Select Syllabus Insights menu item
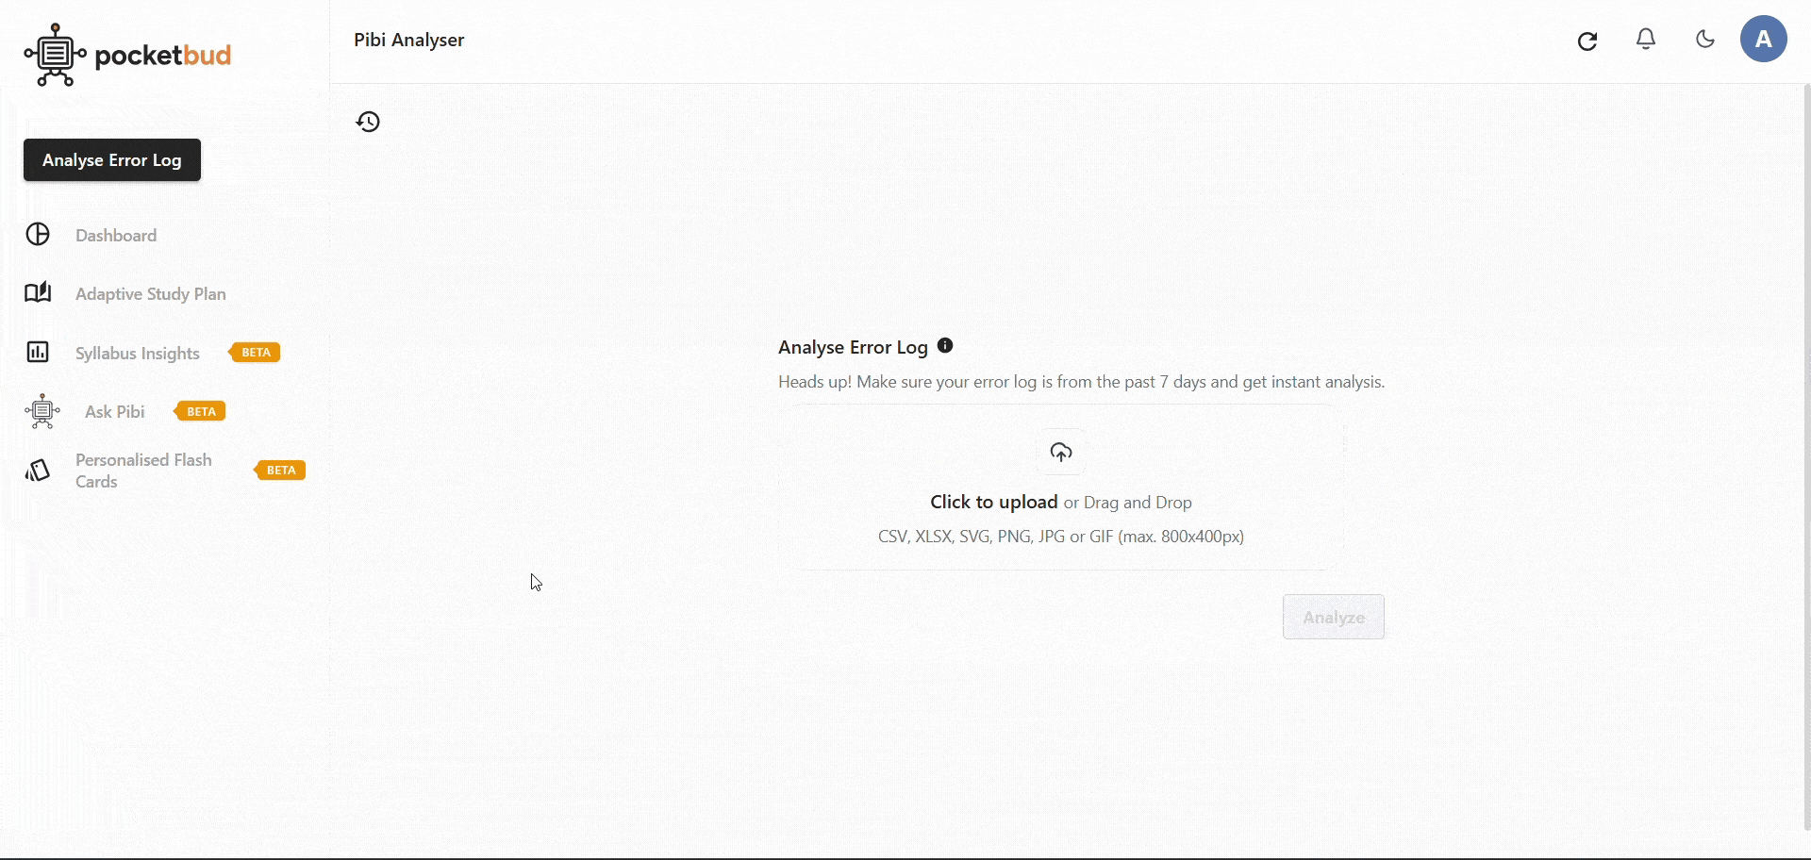The height and width of the screenshot is (860, 1811). 138,354
